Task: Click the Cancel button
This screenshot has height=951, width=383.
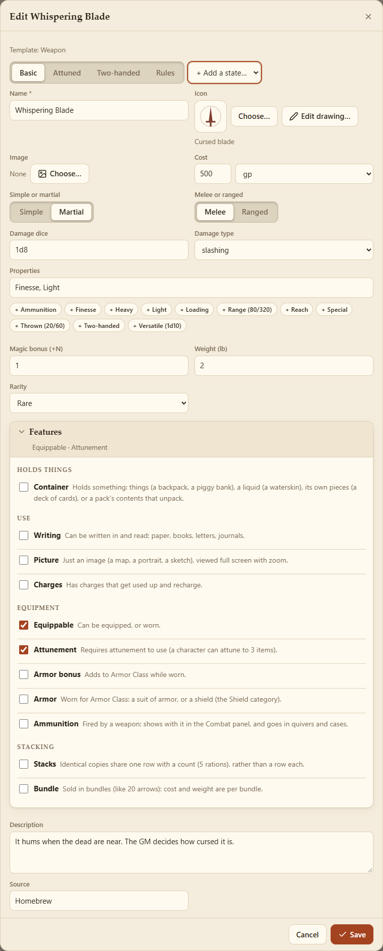Action: coord(307,934)
